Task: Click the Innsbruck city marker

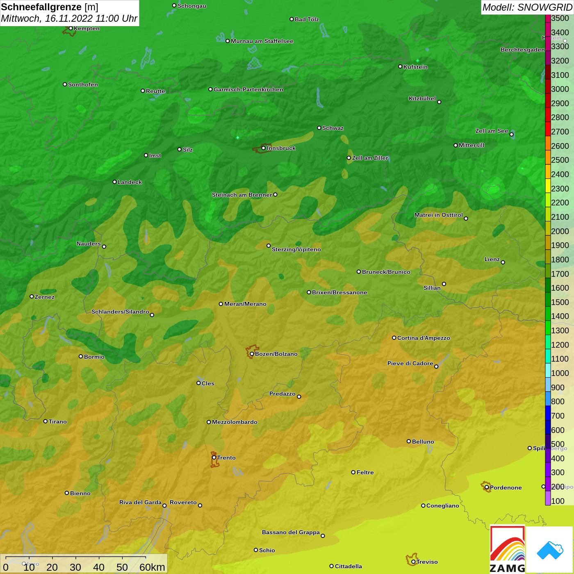Action: [263, 148]
